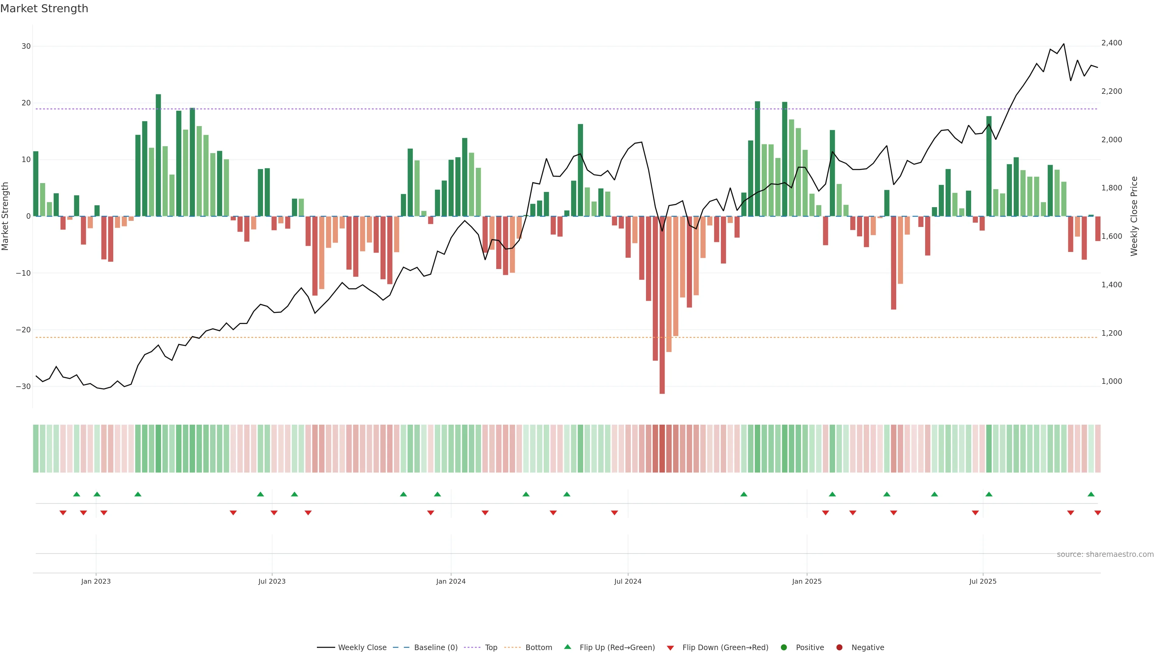Screen dimensions: 1169x658
Task: Click darkest red heatmap strip cell
Action: click(662, 449)
